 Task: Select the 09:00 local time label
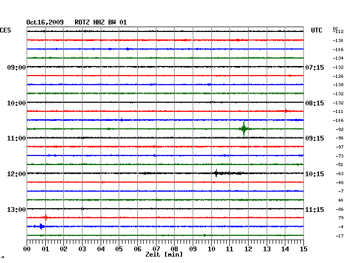point(17,67)
